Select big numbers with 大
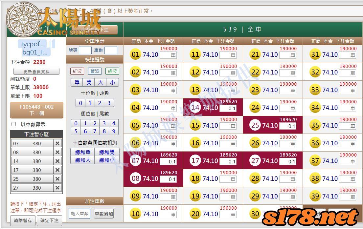The height and width of the screenshot is (229, 363). 101,82
